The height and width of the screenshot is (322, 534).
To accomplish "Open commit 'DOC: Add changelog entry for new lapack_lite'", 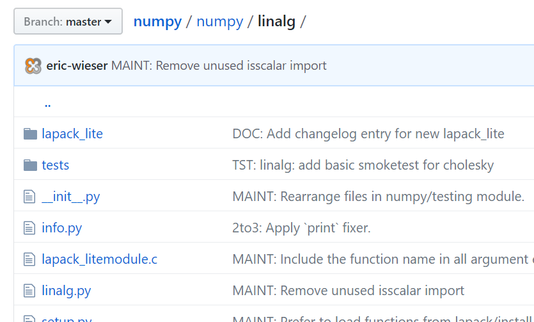I will click(x=368, y=134).
